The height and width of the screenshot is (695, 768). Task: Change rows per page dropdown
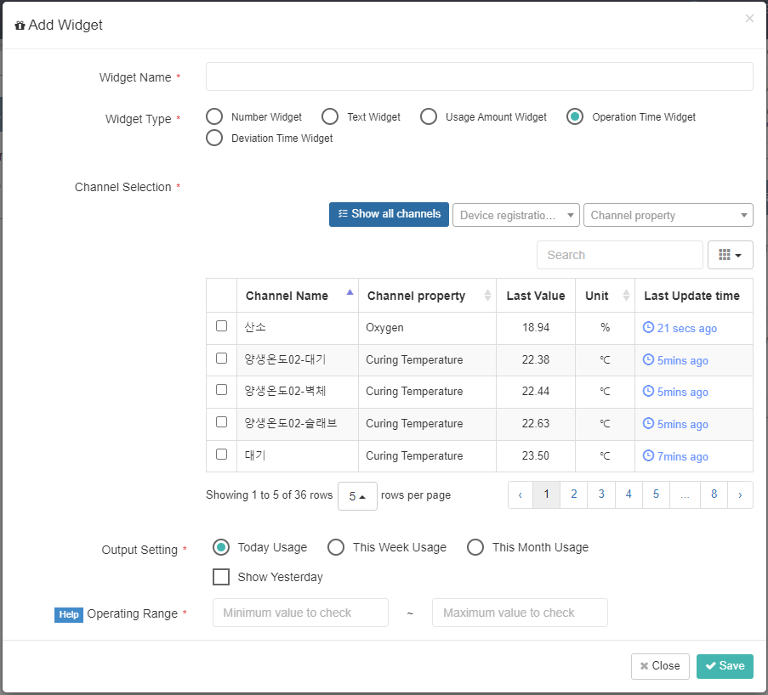coord(357,496)
